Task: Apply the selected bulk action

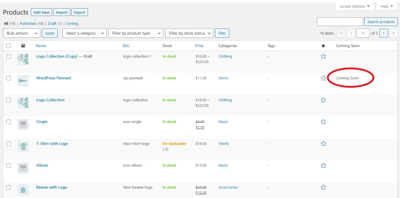Action: pos(50,33)
